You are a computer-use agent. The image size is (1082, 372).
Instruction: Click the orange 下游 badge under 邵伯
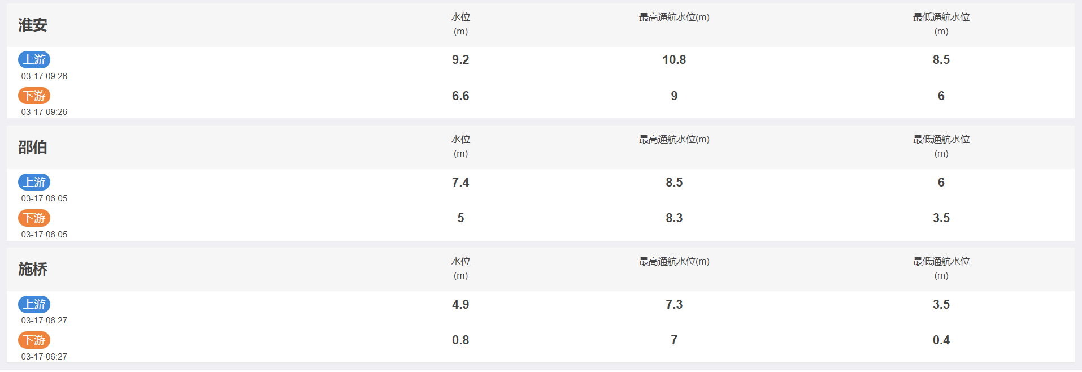[34, 218]
